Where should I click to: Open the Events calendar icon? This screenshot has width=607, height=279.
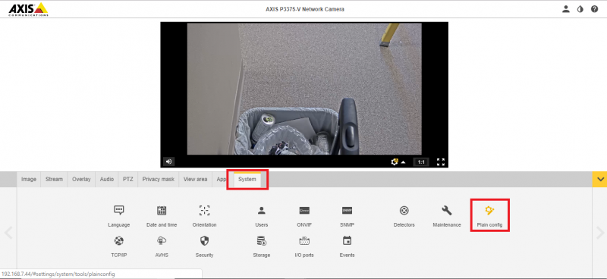pos(347,240)
